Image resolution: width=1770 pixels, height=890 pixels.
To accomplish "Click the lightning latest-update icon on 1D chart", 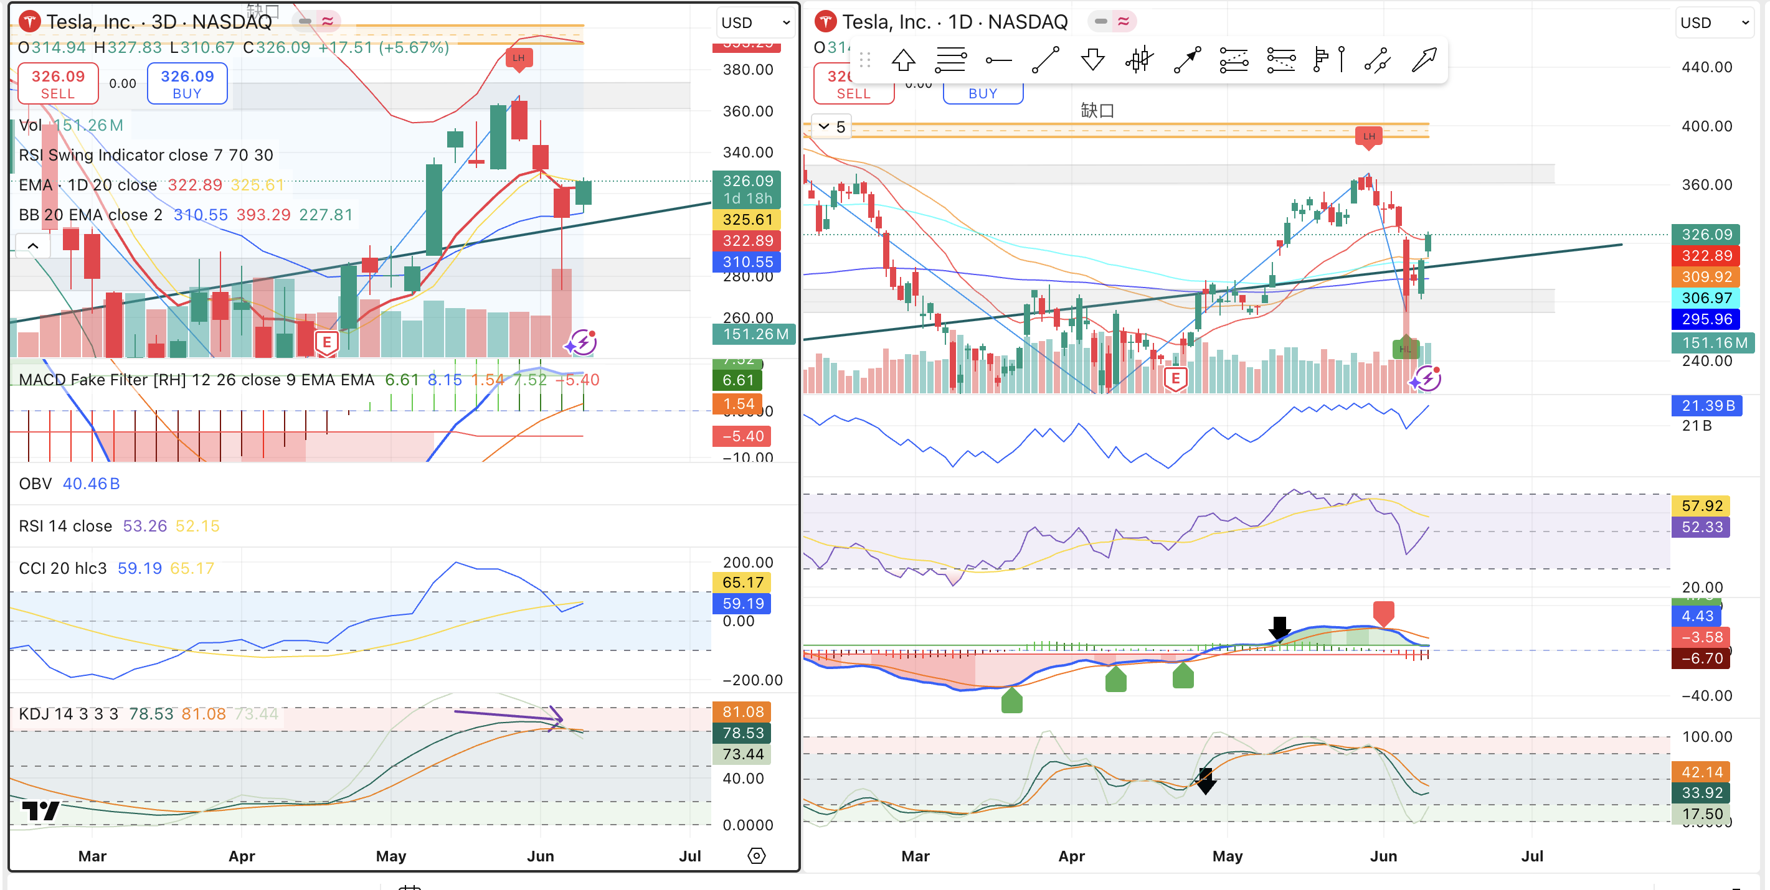I will pyautogui.click(x=1428, y=378).
